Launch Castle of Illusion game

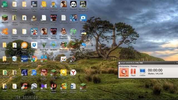(24, 74)
